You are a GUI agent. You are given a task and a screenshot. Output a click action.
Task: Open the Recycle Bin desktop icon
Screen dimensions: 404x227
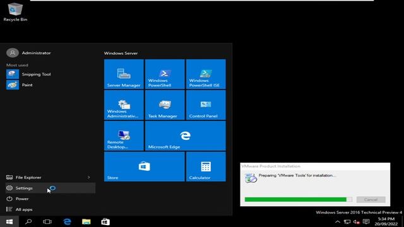click(x=15, y=12)
